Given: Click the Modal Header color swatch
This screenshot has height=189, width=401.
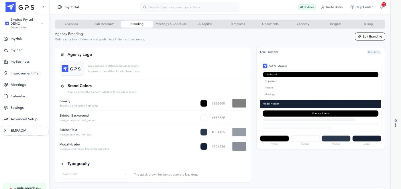Looking at the screenshot, I should pos(204,146).
